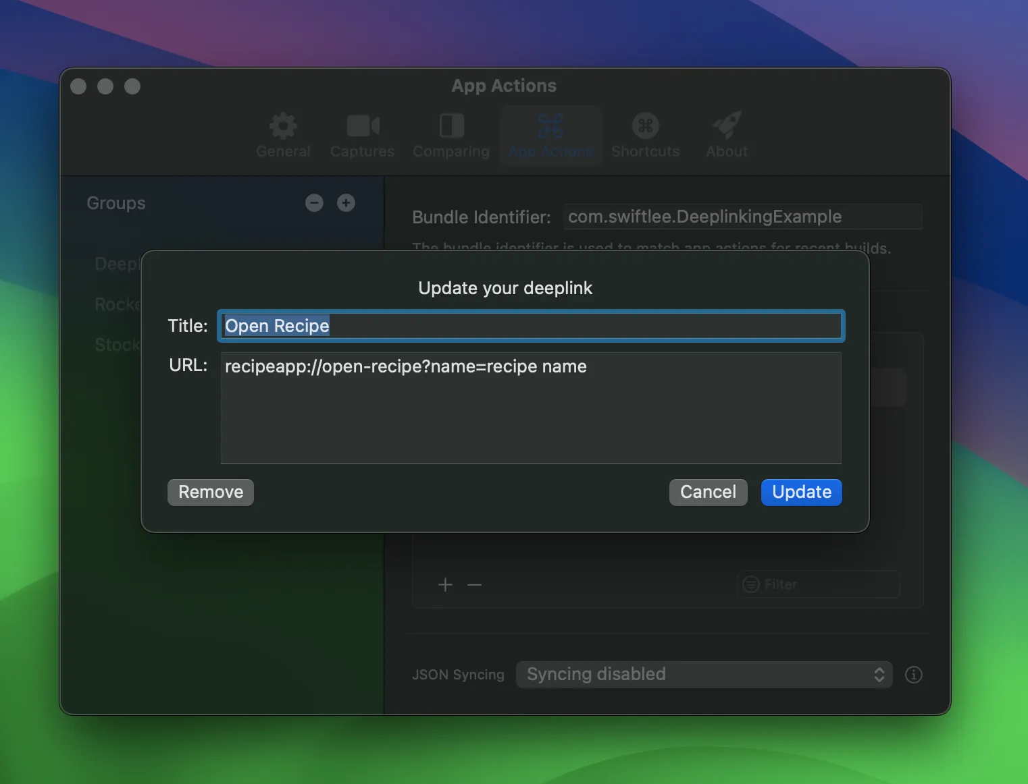Select the App Actions command tab
Viewport: 1028px width, 784px height.
[x=550, y=136]
